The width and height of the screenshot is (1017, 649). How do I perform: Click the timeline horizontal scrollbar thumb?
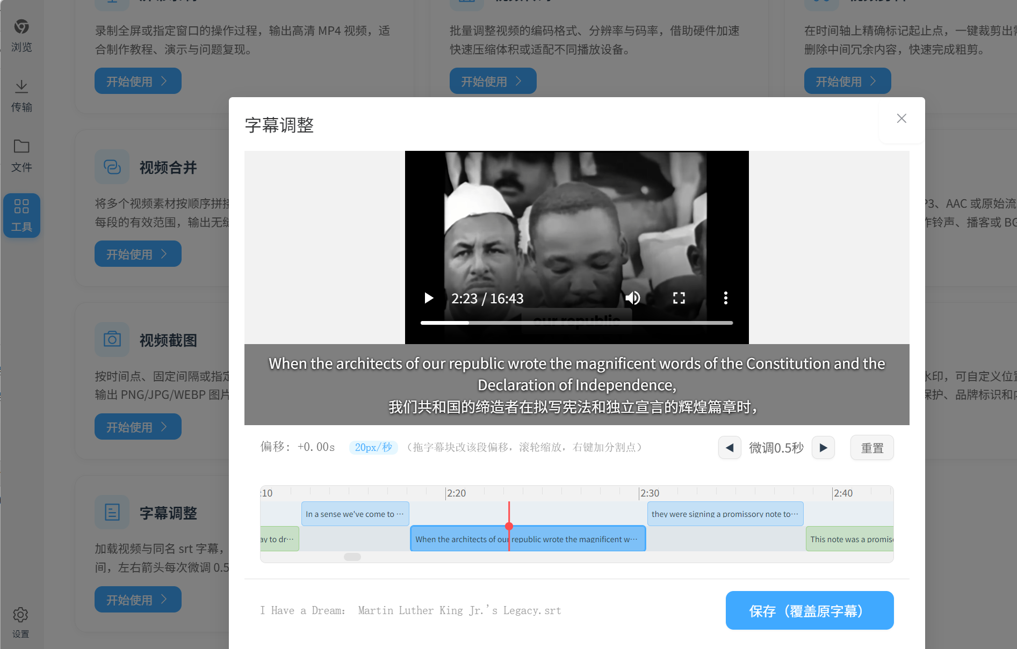pyautogui.click(x=352, y=557)
